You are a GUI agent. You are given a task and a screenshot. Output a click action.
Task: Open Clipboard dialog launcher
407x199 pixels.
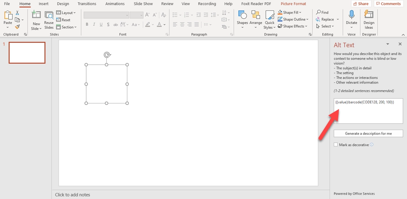tap(25, 34)
